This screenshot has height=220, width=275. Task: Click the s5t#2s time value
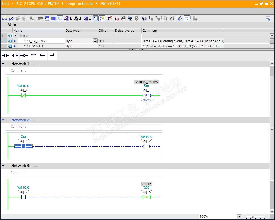[146, 100]
